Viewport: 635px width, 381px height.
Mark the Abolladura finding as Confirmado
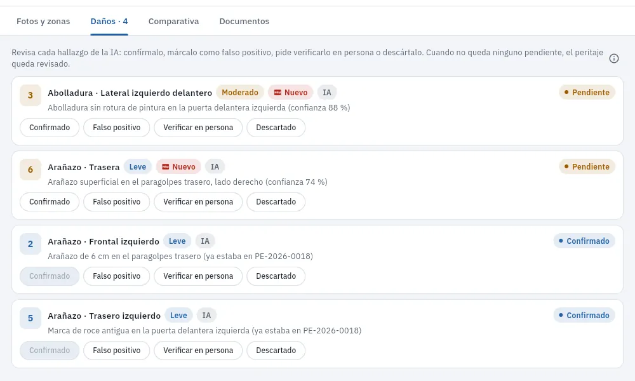coord(50,128)
